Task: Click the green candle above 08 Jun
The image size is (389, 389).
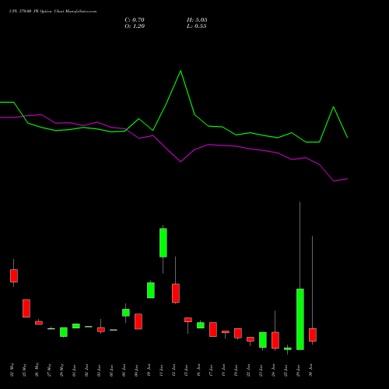Action: [126, 313]
